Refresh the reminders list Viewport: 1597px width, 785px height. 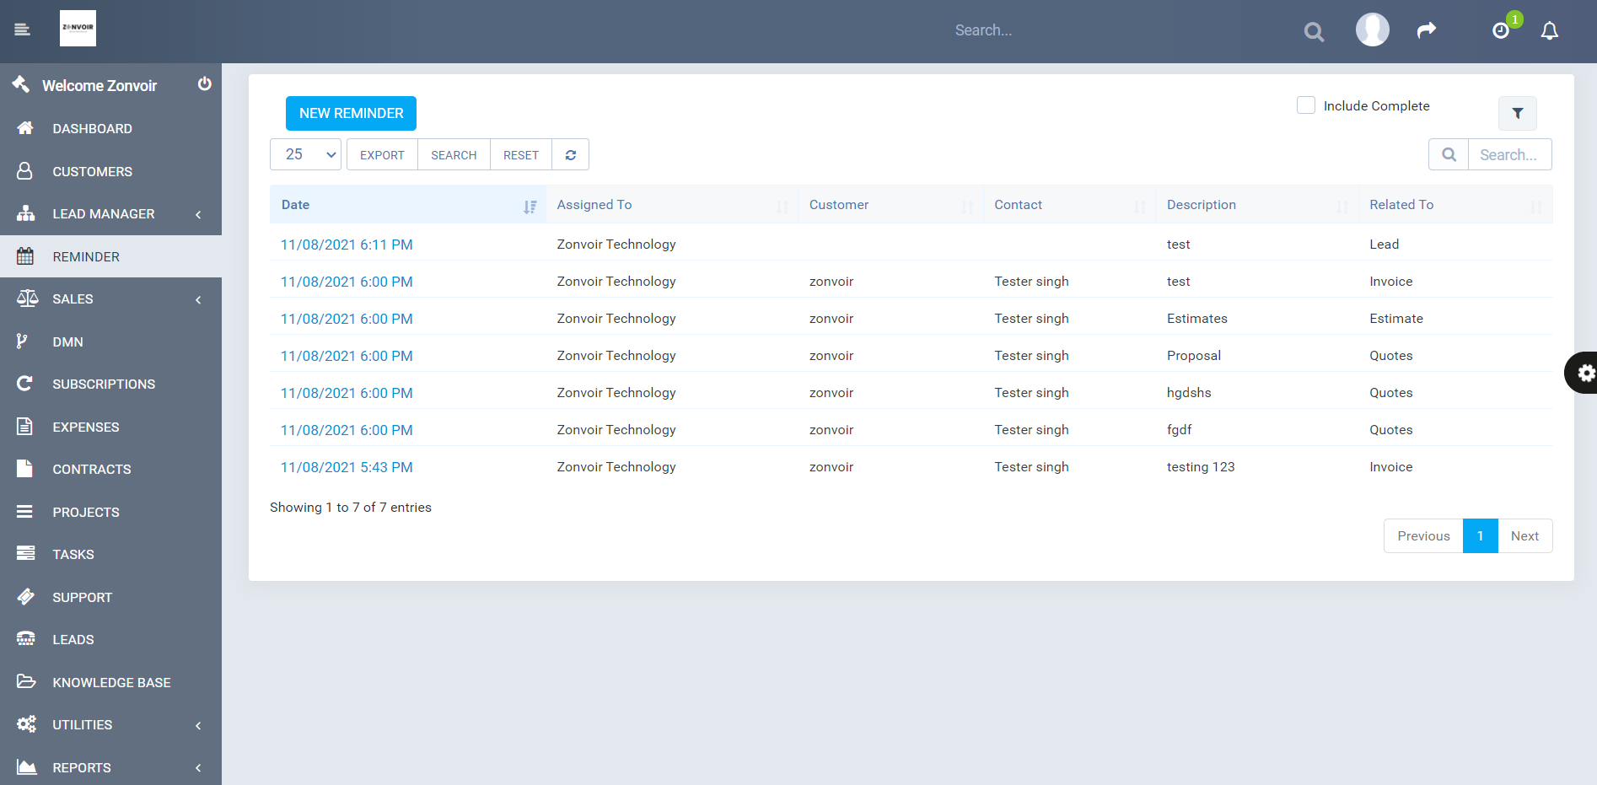(571, 154)
